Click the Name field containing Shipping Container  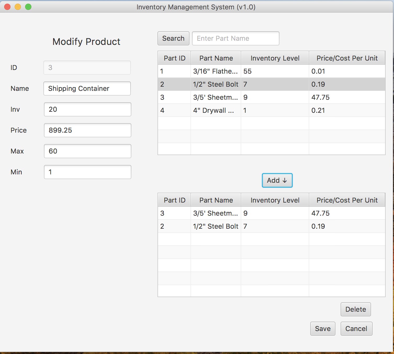[87, 88]
